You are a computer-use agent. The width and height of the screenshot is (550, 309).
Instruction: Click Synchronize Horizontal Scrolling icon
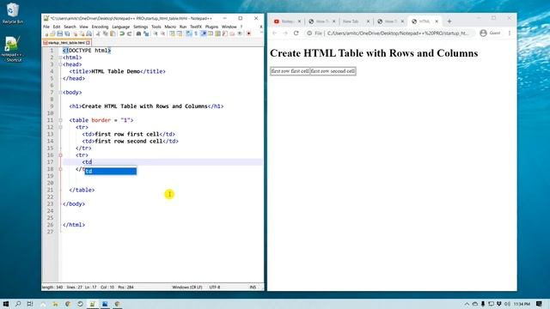[180, 33]
